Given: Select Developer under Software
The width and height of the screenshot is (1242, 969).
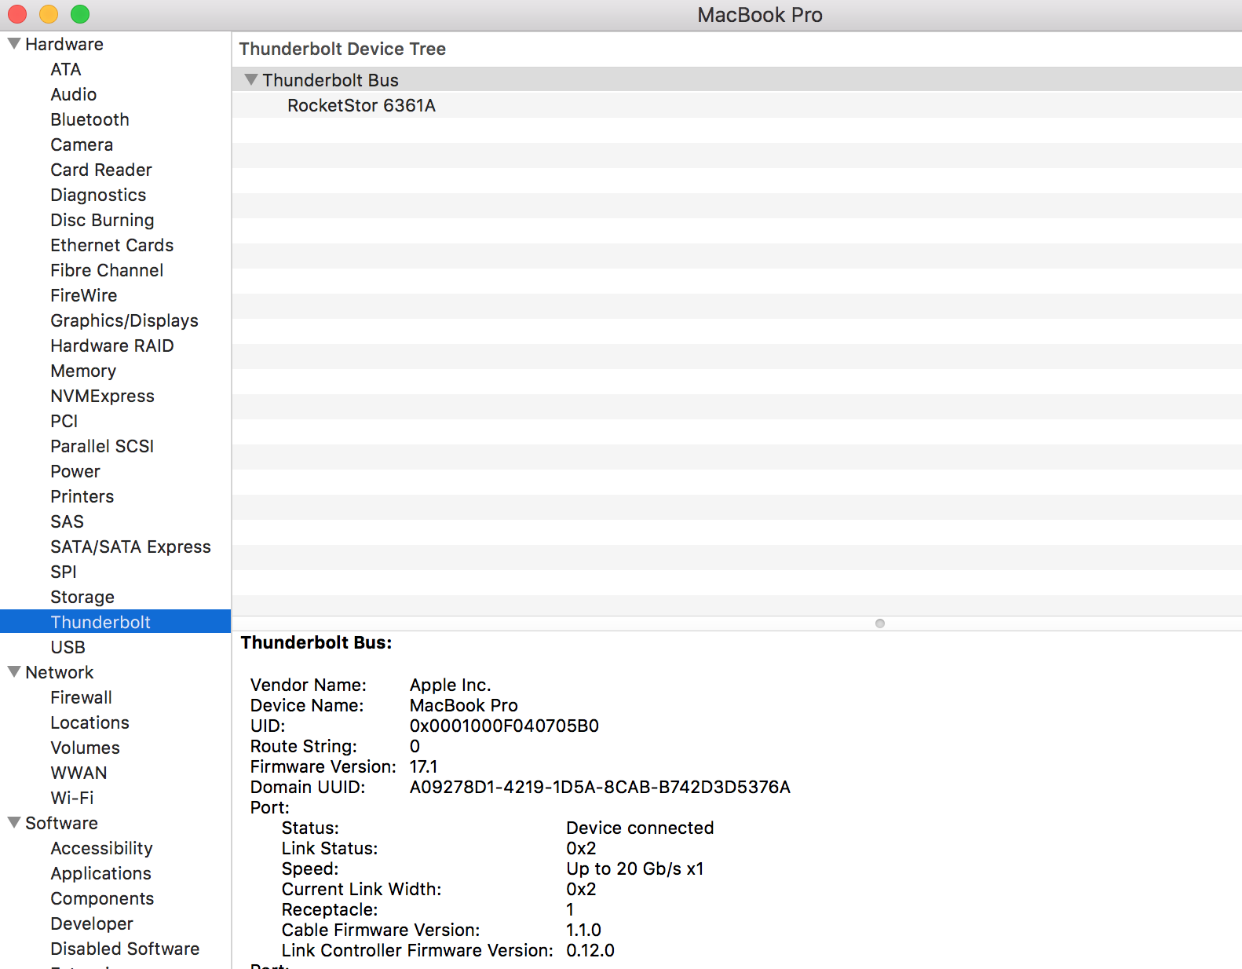Looking at the screenshot, I should click(x=92, y=923).
